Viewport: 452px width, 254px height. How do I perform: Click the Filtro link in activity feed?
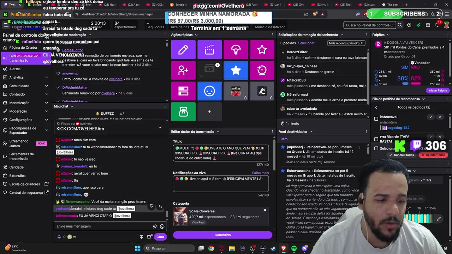click(x=284, y=139)
